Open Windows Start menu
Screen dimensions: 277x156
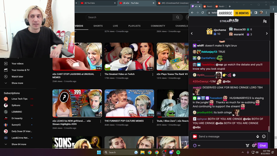coord(99,152)
